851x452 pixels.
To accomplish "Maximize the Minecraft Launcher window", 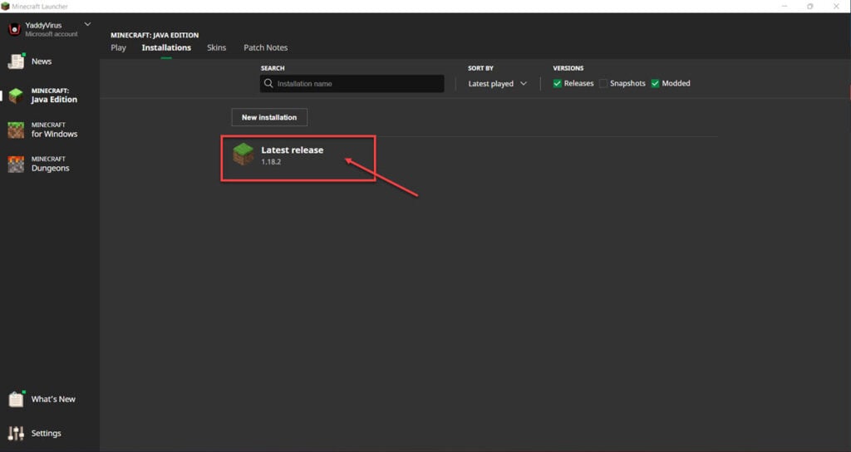I will [x=809, y=6].
